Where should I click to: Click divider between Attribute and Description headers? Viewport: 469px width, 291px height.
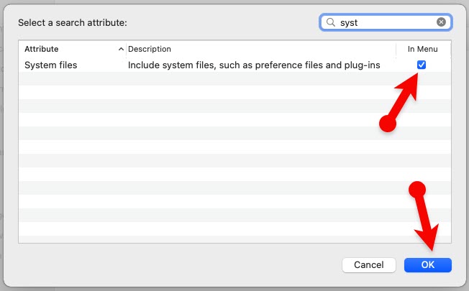tap(126, 49)
